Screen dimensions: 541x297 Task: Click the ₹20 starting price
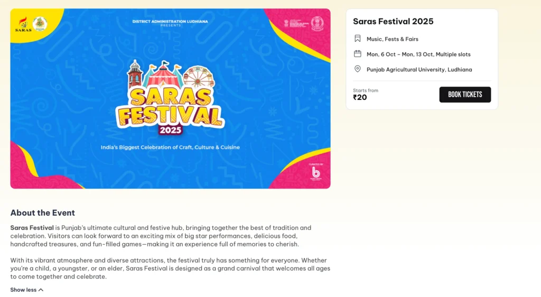point(360,97)
